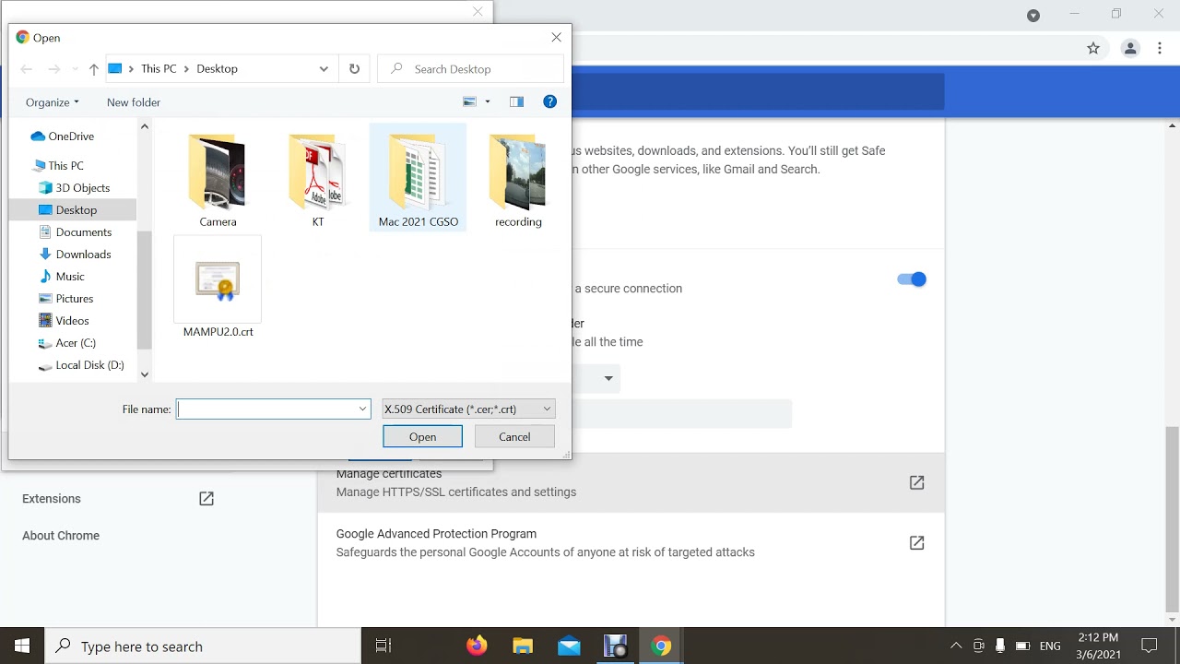Change the view layout icon
Screen dimensions: 1180x664
click(470, 101)
